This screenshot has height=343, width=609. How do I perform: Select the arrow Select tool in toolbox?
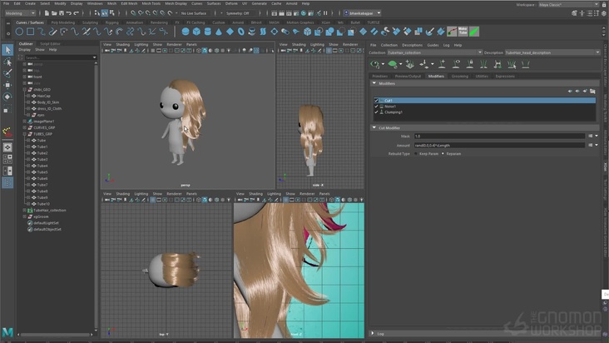(x=7, y=50)
